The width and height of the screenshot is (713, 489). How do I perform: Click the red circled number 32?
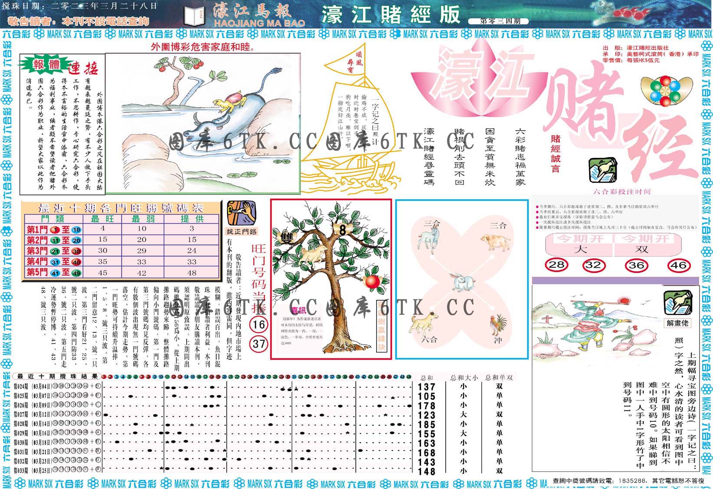coord(593,265)
